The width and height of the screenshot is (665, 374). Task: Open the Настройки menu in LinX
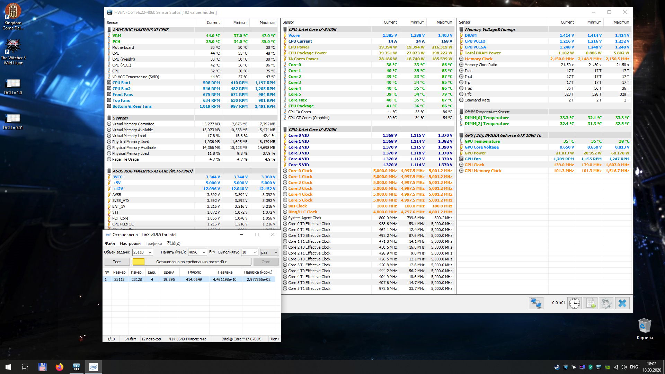(x=130, y=243)
